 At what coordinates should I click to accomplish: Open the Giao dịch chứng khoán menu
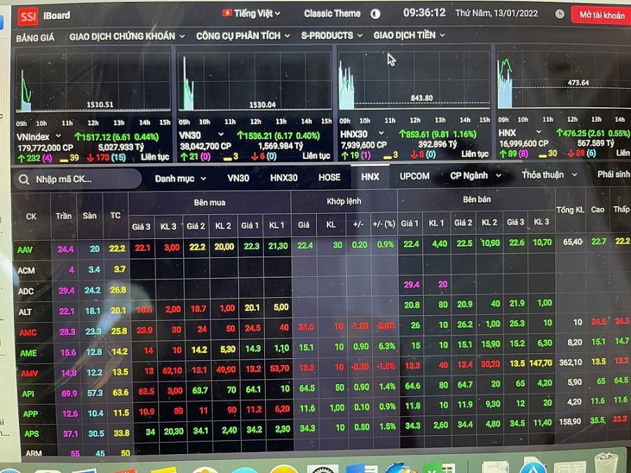click(x=127, y=36)
